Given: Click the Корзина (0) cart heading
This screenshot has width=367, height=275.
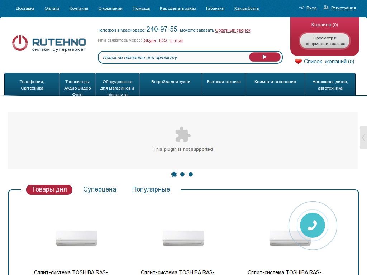Looking at the screenshot, I should click(x=325, y=25).
